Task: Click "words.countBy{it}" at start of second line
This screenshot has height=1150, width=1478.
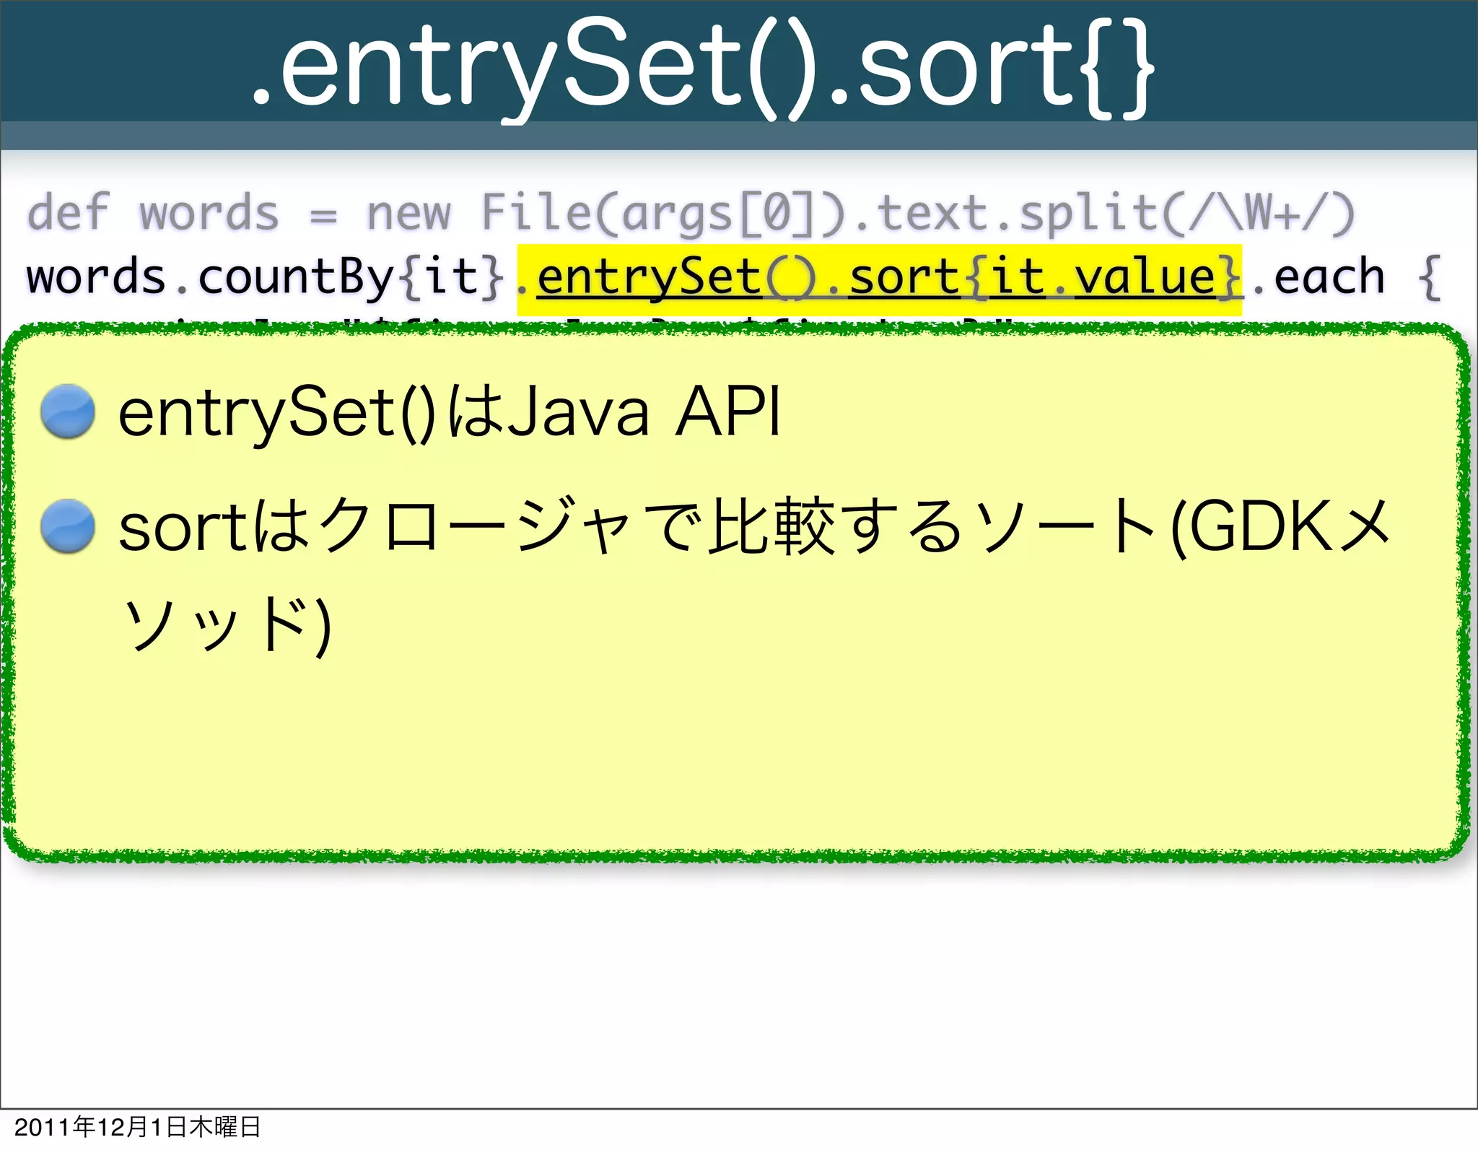Action: pyautogui.click(x=265, y=278)
